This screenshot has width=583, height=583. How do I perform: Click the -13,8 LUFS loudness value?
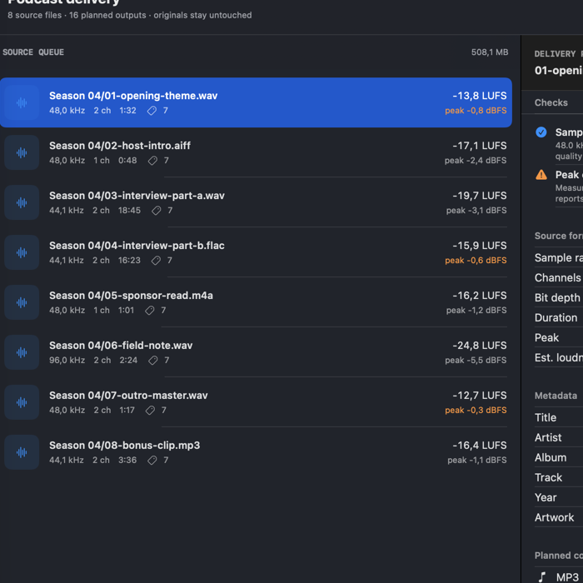point(479,96)
